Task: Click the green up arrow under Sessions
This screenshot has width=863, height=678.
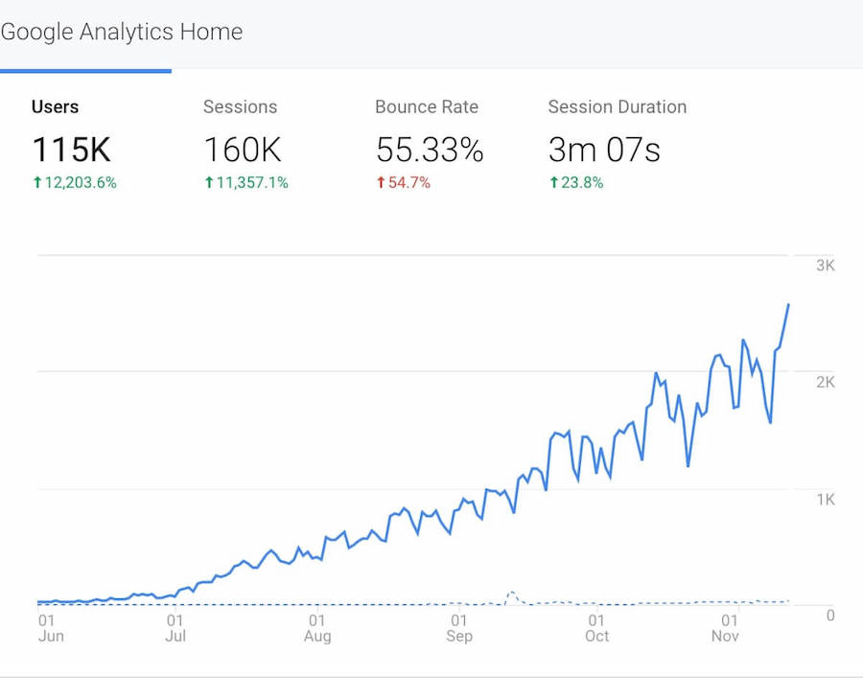Action: [209, 182]
